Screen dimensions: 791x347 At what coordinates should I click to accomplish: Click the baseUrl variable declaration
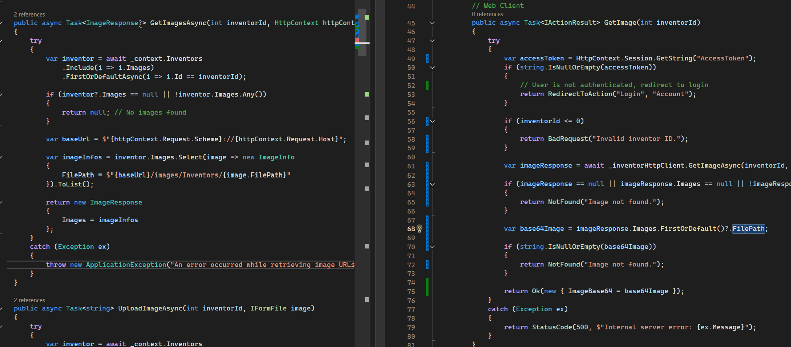[x=76, y=139]
